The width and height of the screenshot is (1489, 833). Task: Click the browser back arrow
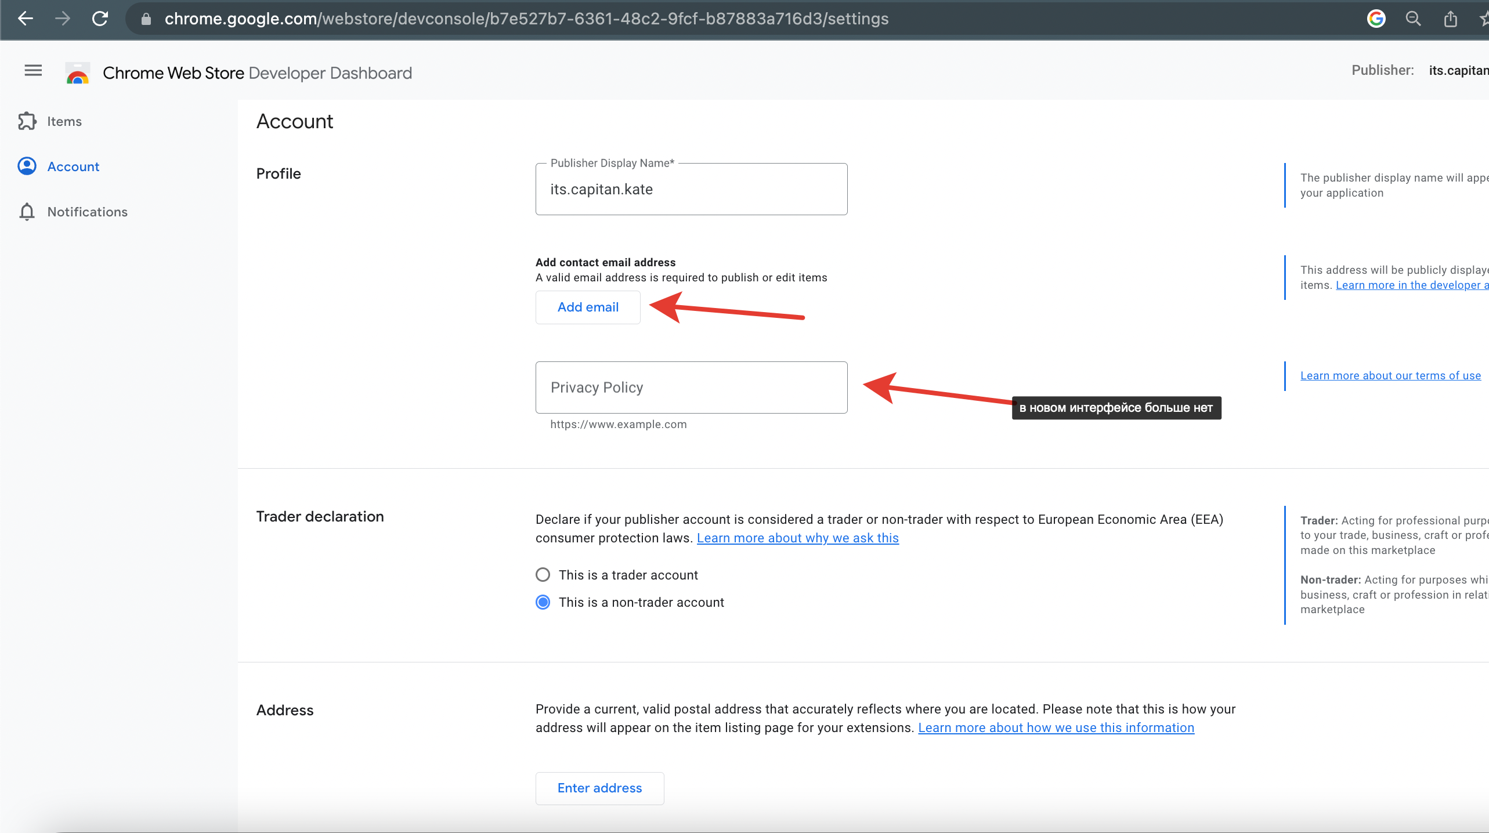(26, 19)
